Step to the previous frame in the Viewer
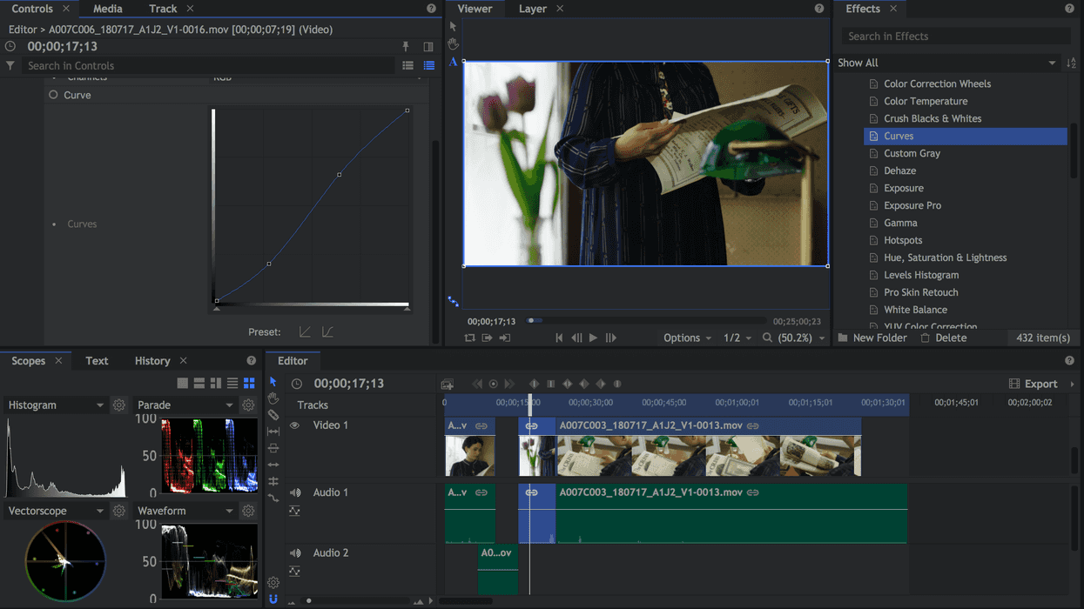Screen dimensions: 1084x609 click(576, 338)
